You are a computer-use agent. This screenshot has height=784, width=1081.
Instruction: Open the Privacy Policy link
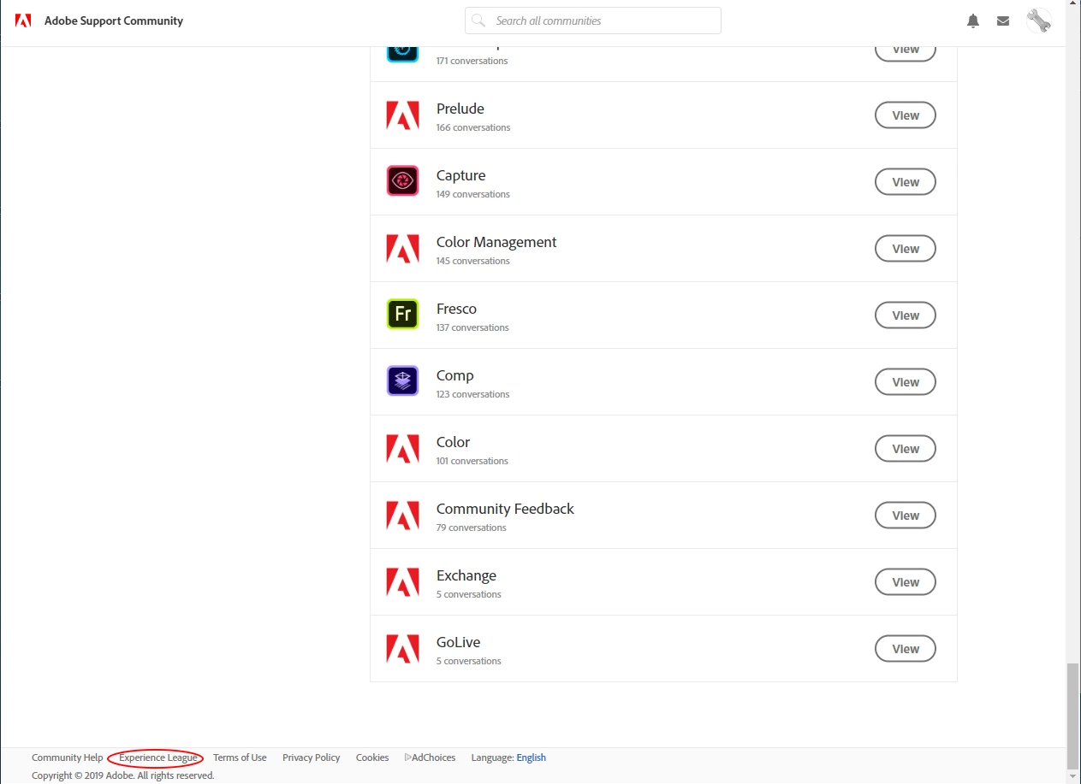312,757
